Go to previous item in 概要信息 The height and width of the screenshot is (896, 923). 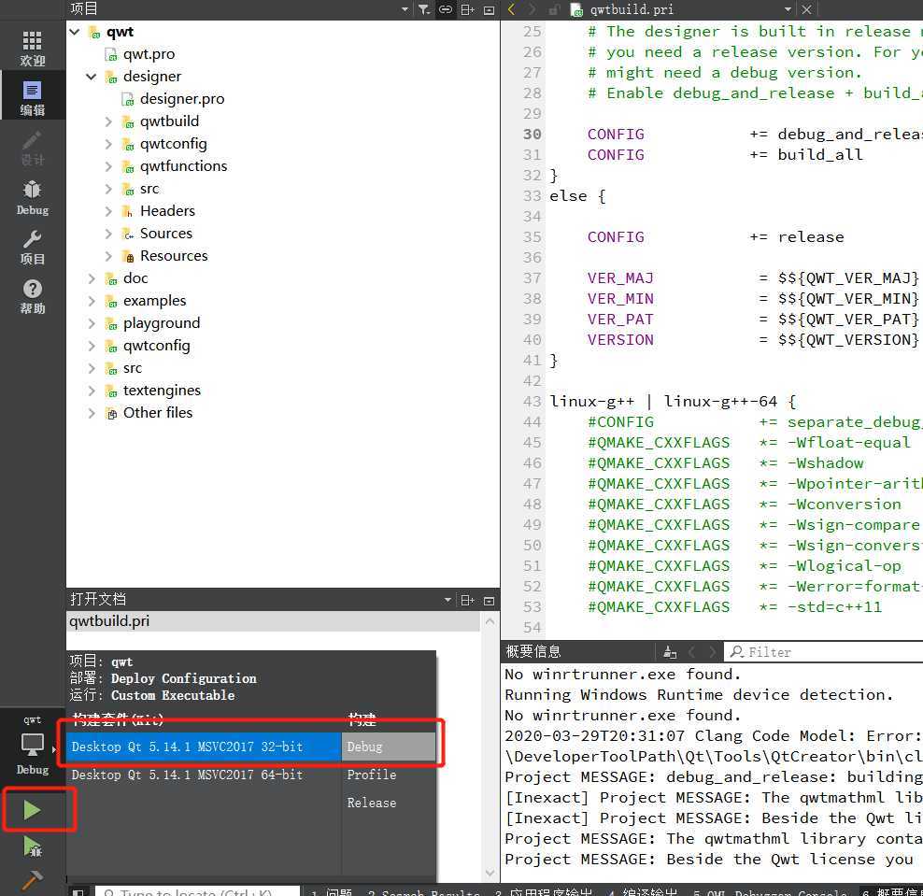[x=691, y=652]
